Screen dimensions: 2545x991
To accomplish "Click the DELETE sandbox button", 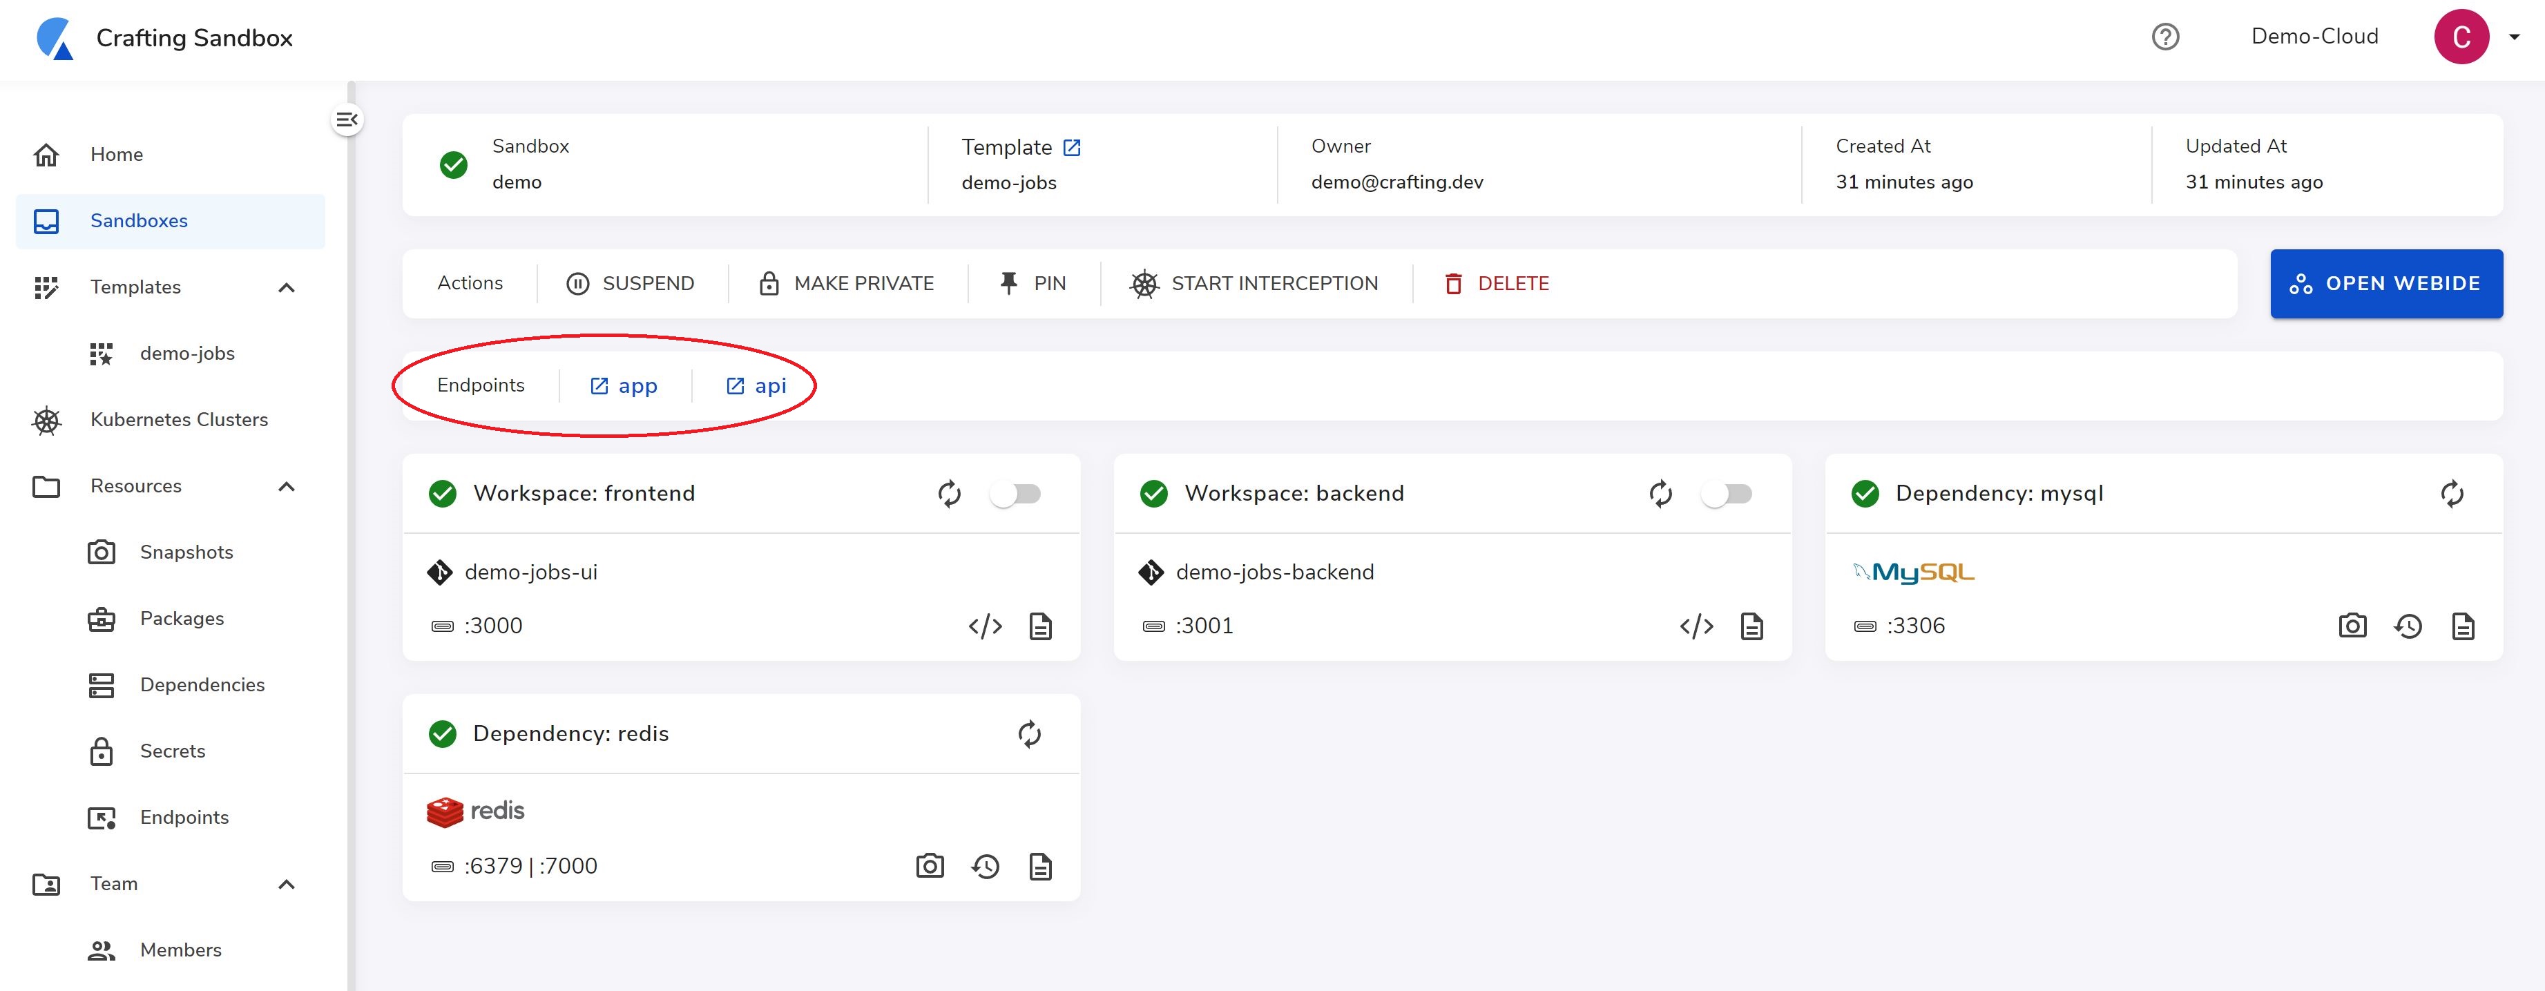I will point(1497,284).
